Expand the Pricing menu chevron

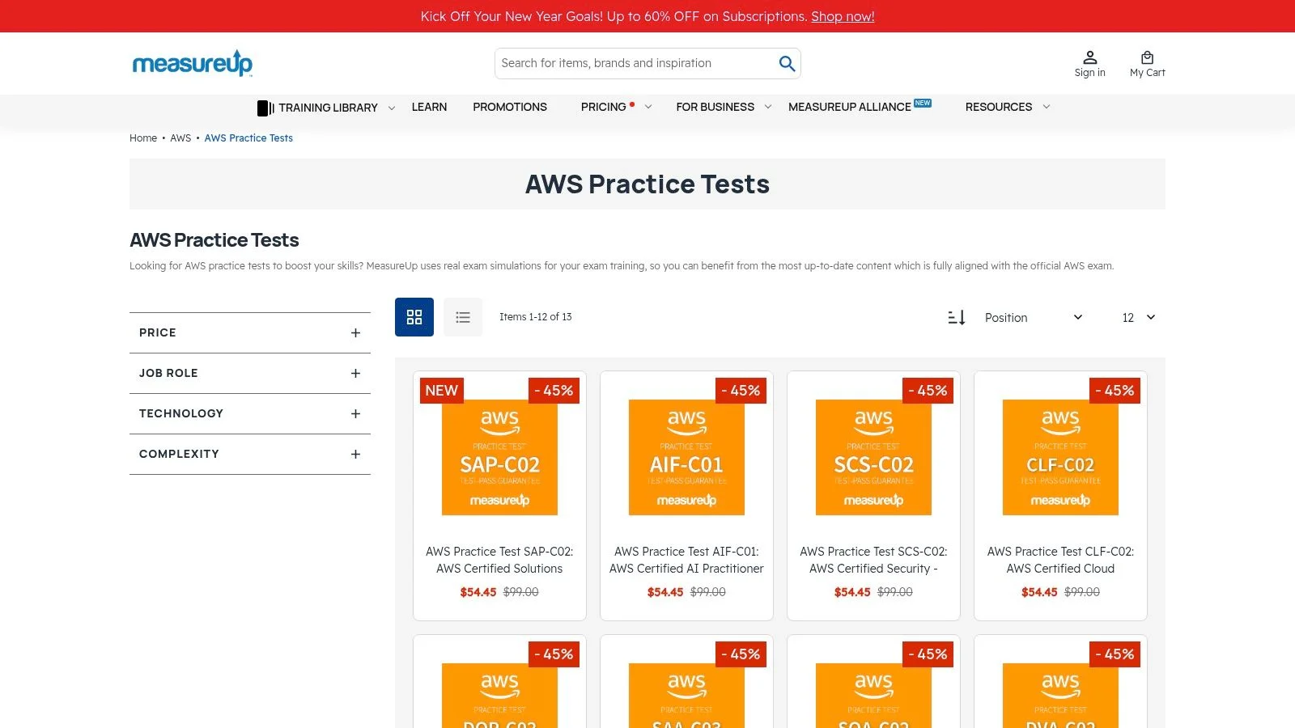648,107
